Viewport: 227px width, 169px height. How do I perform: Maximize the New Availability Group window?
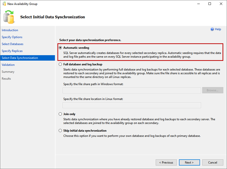tap(210, 4)
